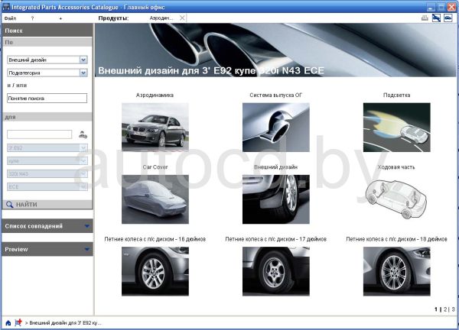Close the Integrated Parts Accessories Catalogue window
The height and width of the screenshot is (330, 459).
[x=451, y=7]
